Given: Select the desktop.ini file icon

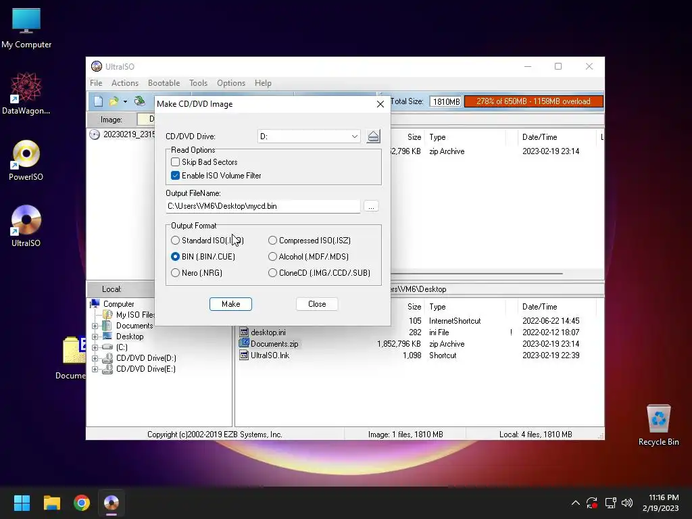Looking at the screenshot, I should [x=243, y=332].
